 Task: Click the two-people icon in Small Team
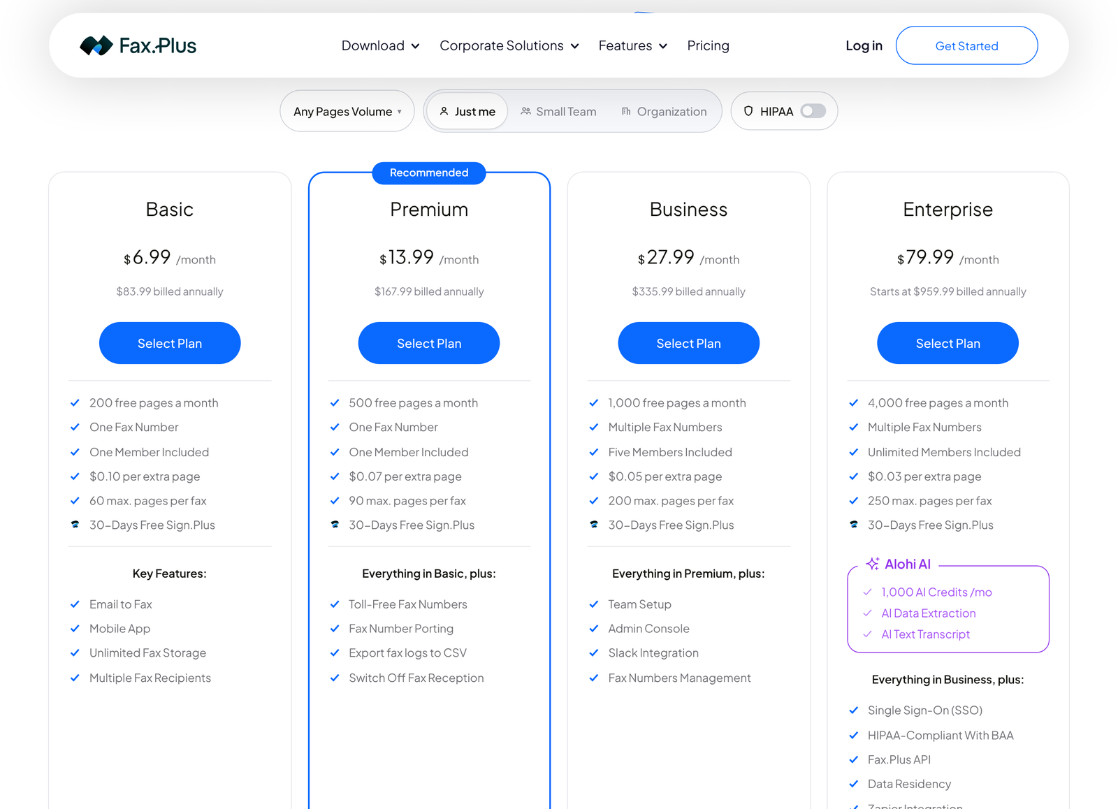tap(525, 111)
